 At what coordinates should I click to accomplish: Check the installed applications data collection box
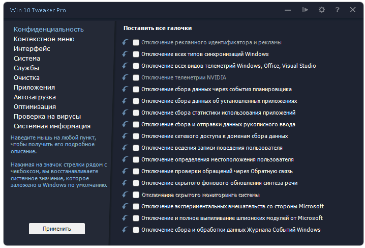(x=136, y=101)
